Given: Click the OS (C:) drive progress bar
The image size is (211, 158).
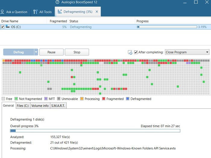Looking at the screenshot, I should click(167, 27).
